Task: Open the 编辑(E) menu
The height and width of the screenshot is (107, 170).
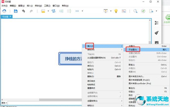Action: (x=13, y=6)
